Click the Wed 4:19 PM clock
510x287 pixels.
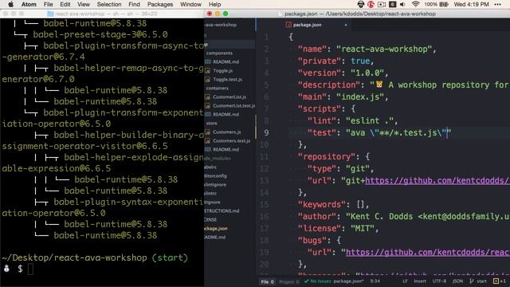pyautogui.click(x=471, y=4)
